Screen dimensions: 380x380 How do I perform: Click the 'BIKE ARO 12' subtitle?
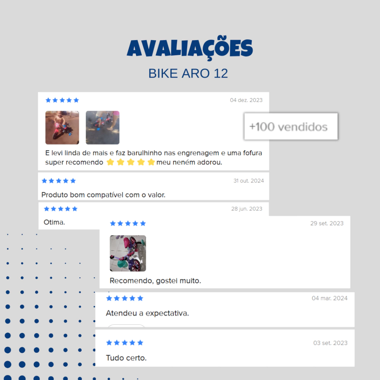188,73
